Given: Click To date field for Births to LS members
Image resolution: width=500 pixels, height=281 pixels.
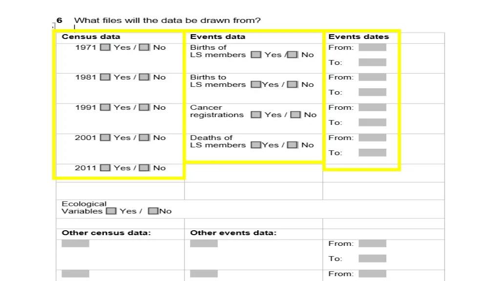Looking at the screenshot, I should pos(372,92).
